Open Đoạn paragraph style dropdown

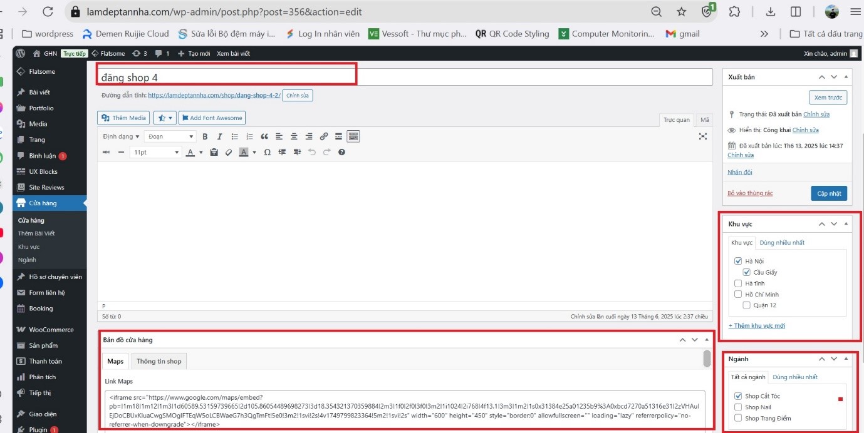click(170, 136)
